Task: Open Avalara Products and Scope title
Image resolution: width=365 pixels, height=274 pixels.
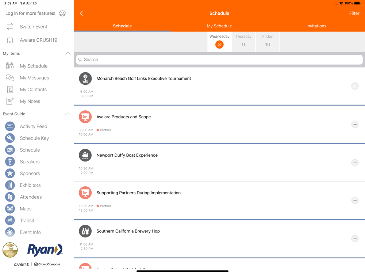Action: [124, 117]
